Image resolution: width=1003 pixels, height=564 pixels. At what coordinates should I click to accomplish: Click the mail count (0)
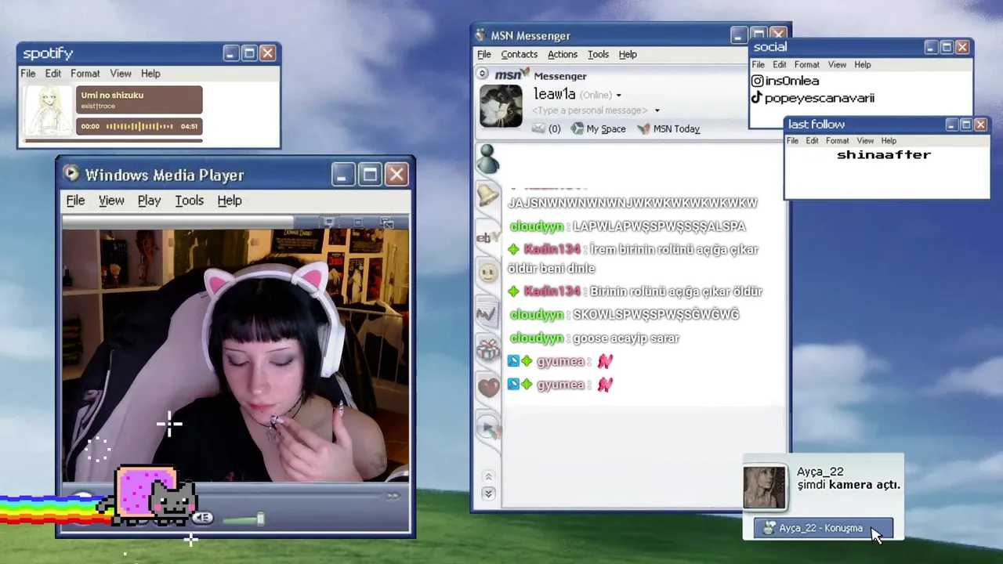point(554,129)
